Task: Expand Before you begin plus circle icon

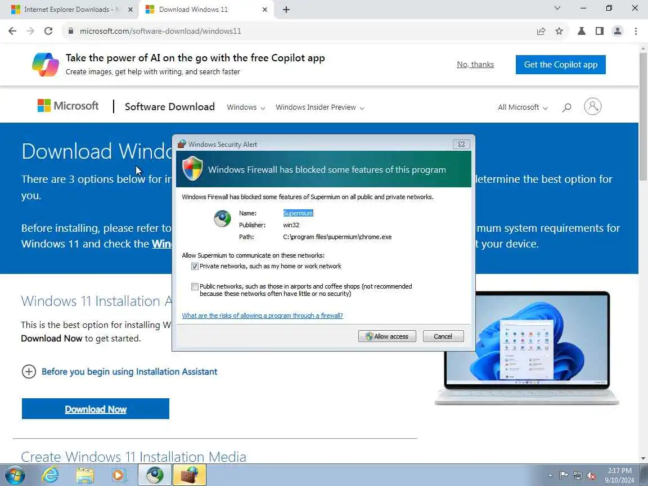Action: point(29,371)
